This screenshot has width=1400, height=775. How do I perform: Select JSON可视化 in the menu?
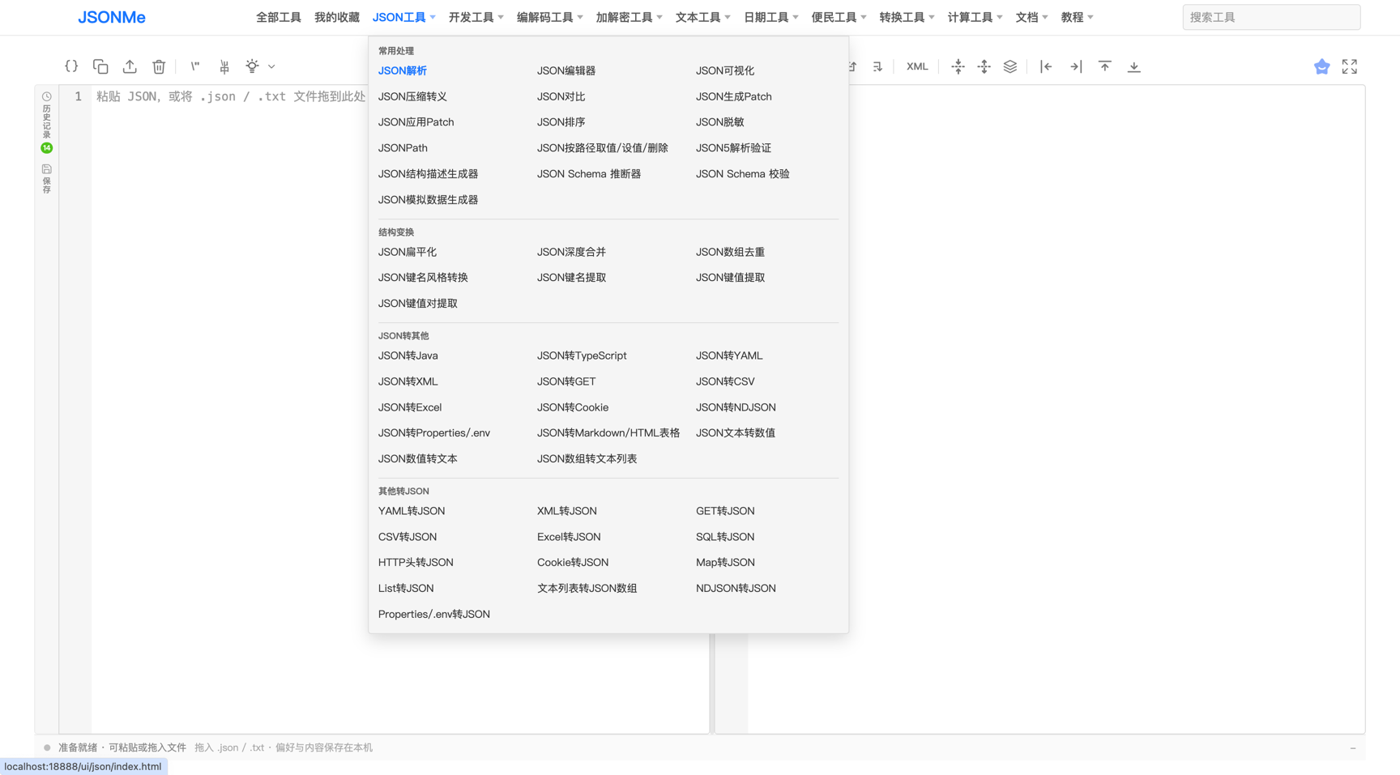coord(725,70)
